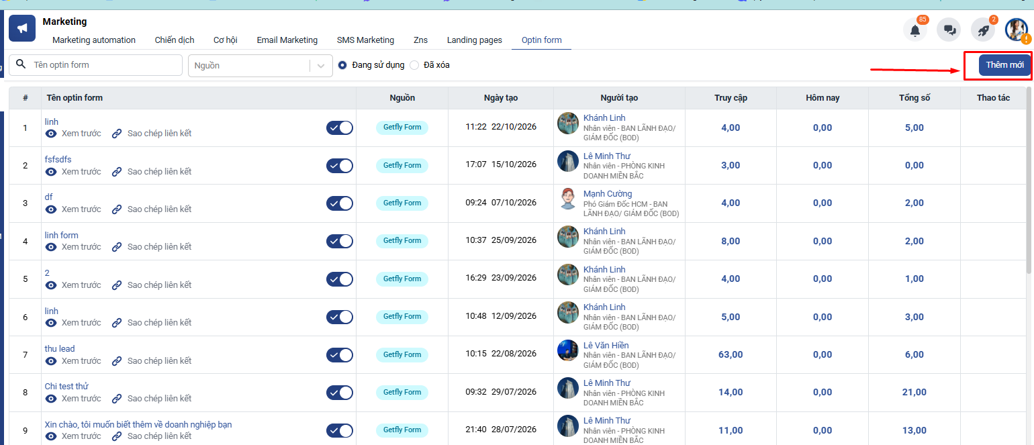Viewport: 1034px width, 445px height.
Task: Click the Marketing megaphone module icon
Action: pos(22,28)
